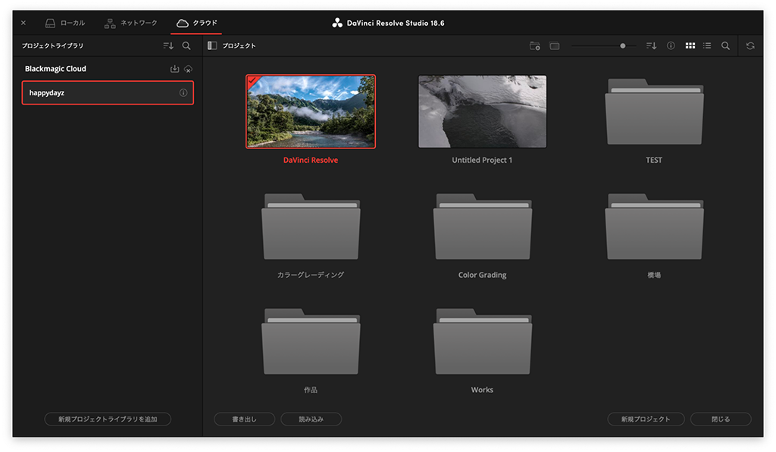
Task: Click the 'DaVinci Resolve Studio 18.6' window title
Action: pos(396,23)
